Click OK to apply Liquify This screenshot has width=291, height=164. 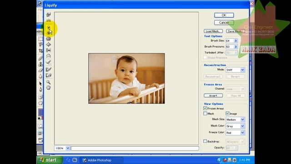click(224, 15)
